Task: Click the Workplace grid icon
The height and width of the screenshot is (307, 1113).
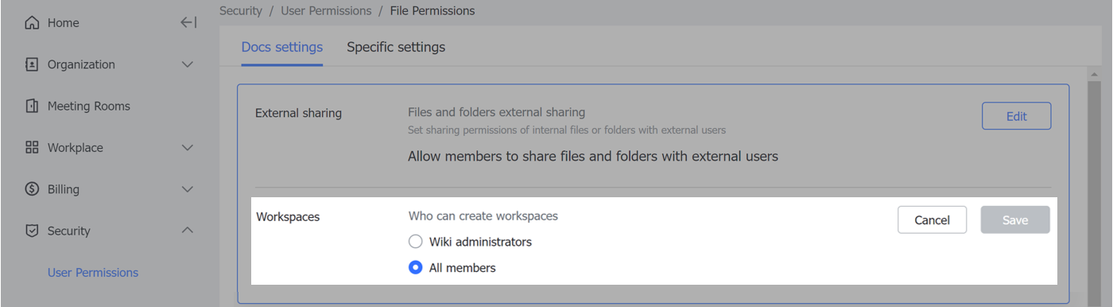Action: click(x=32, y=147)
